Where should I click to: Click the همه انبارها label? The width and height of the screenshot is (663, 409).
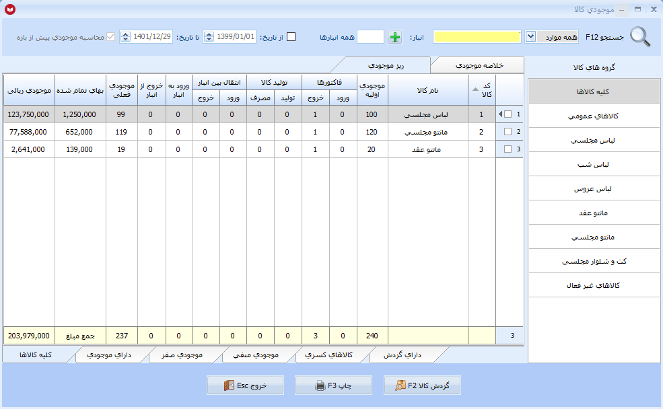[x=337, y=37]
